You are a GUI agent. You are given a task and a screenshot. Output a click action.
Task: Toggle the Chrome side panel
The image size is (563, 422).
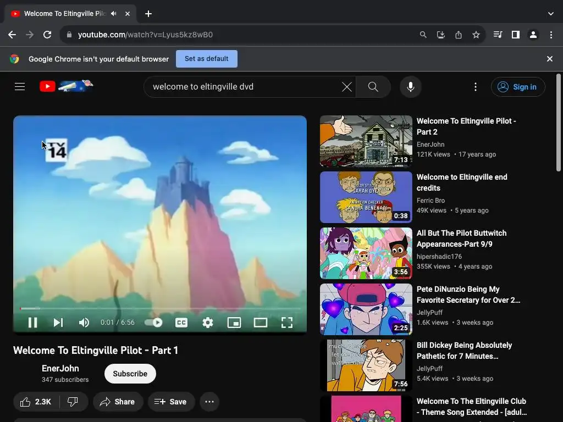[516, 35]
